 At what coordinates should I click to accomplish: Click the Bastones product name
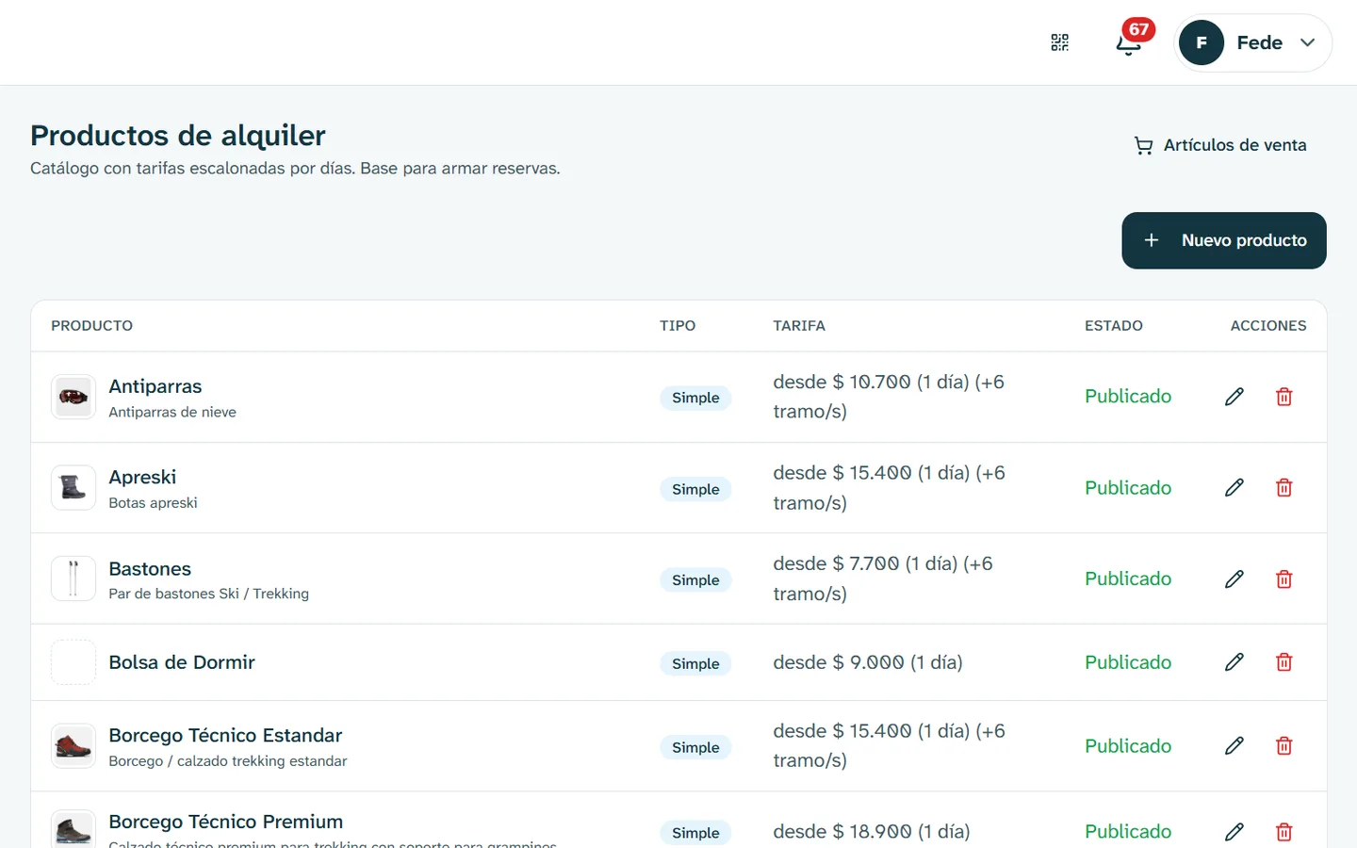click(150, 569)
